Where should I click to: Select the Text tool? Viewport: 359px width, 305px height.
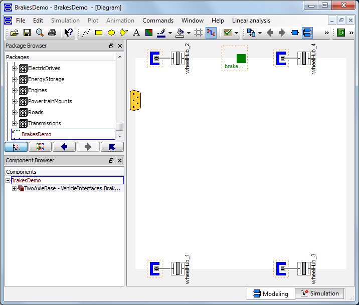[136, 33]
